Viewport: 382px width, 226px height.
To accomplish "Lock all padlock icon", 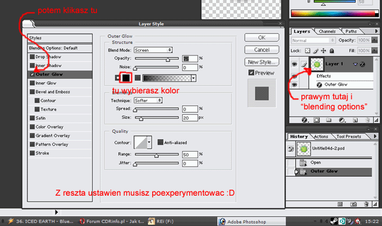I will [x=332, y=51].
